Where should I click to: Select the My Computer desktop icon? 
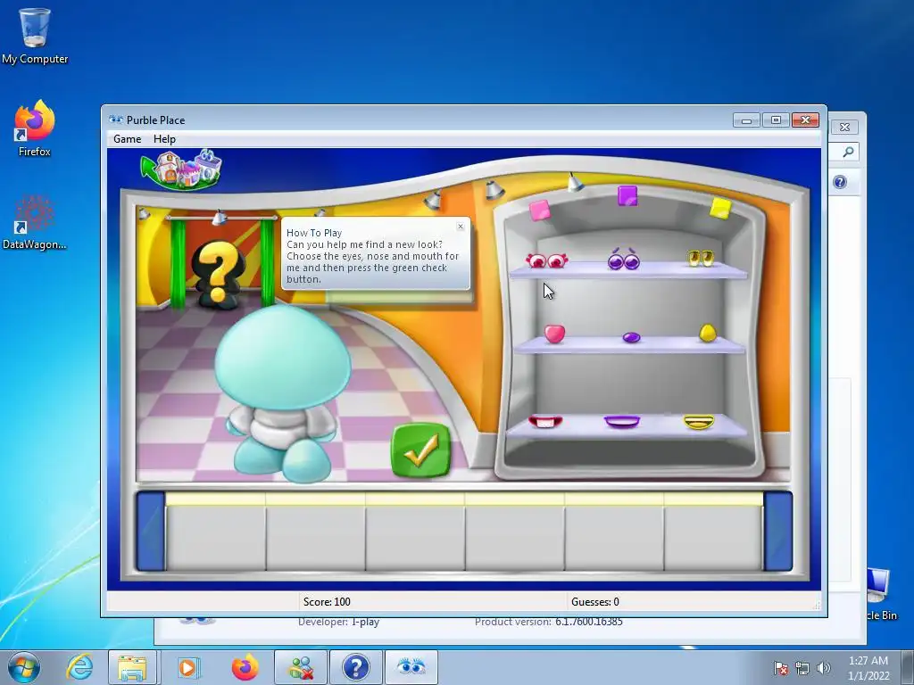(35, 35)
